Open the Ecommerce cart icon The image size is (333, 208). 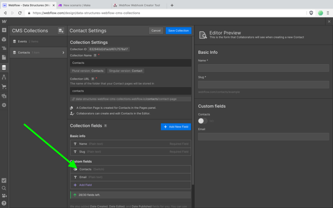(x=4, y=87)
